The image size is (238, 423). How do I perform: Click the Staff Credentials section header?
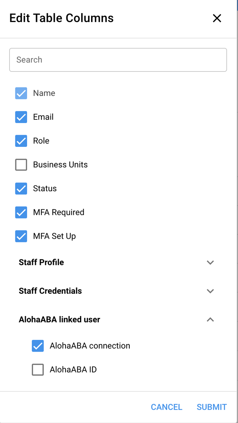(x=50, y=291)
